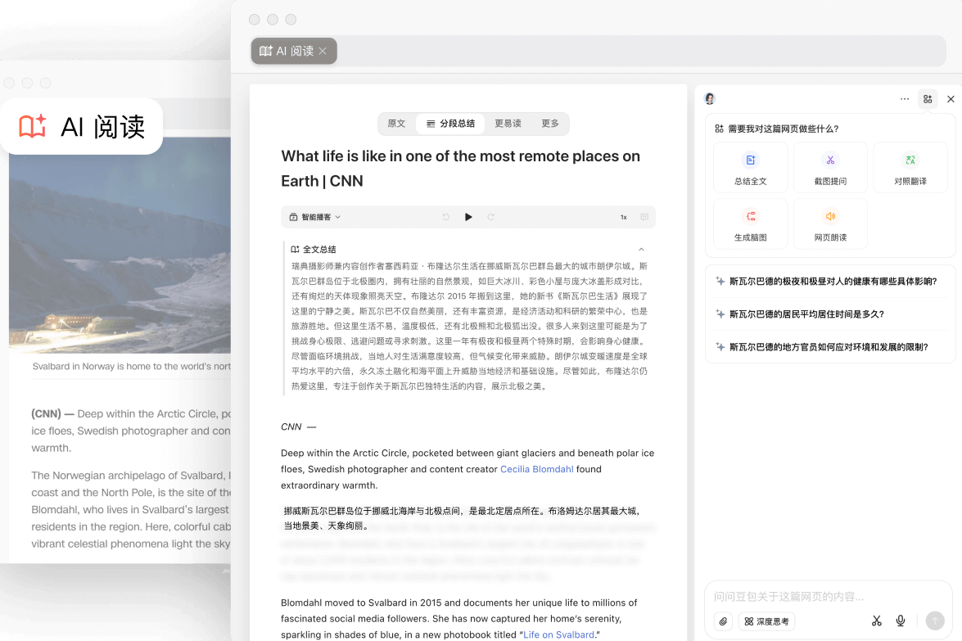Switch to the 原文 tab

pos(396,124)
